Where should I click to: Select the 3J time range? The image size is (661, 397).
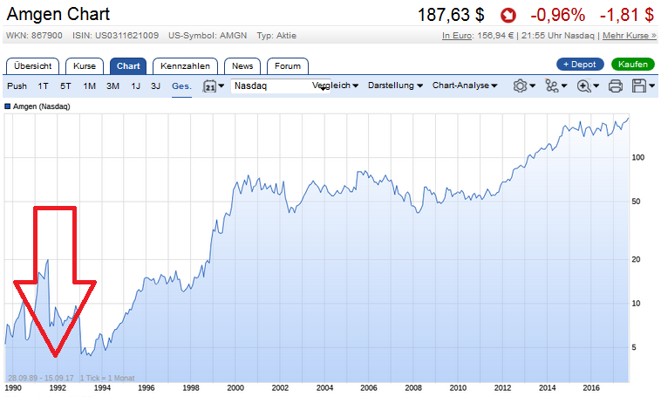[x=155, y=86]
